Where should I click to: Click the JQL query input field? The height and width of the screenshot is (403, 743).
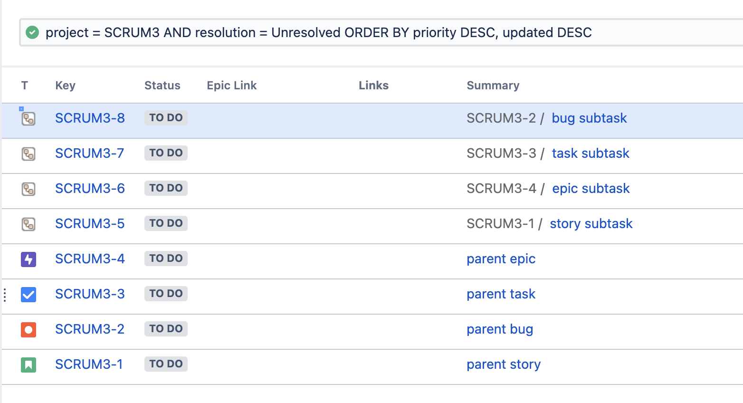click(380, 32)
